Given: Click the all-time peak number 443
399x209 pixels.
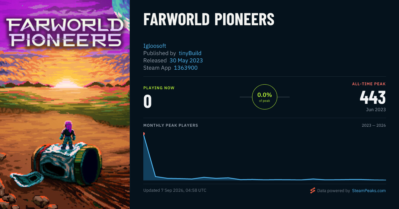Looking at the screenshot, I should click(x=373, y=98).
